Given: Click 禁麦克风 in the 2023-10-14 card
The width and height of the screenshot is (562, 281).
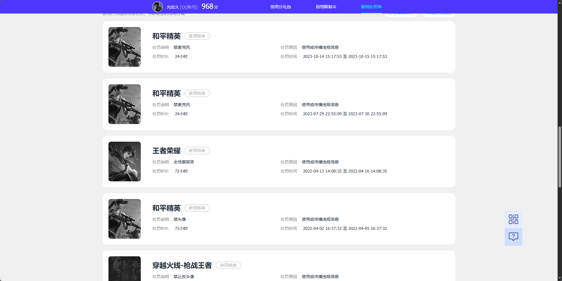Looking at the screenshot, I should 182,47.
